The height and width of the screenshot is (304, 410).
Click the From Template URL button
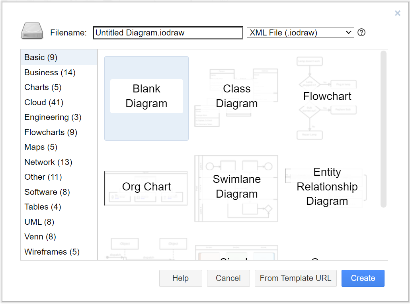295,278
